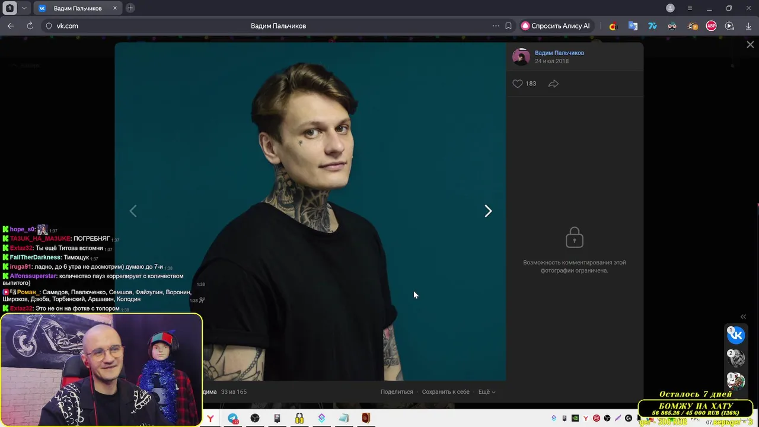This screenshot has height=427, width=759.
Task: Open the glasses-face extension icon
Action: (672, 26)
